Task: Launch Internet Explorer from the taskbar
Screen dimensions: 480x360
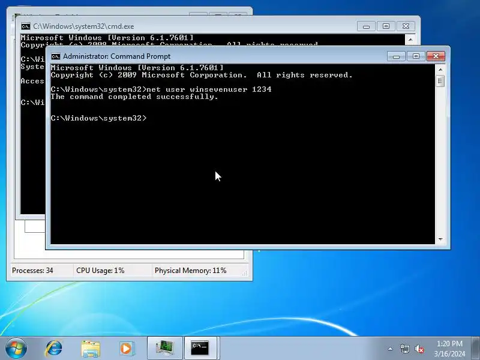Action: [x=53, y=349]
